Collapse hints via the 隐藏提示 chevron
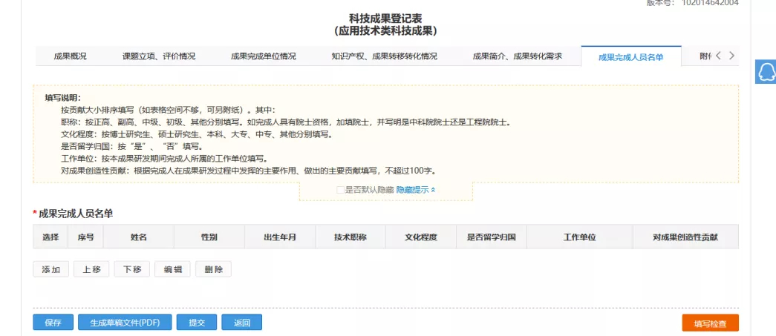Image resolution: width=776 pixels, height=336 pixels. click(x=433, y=190)
